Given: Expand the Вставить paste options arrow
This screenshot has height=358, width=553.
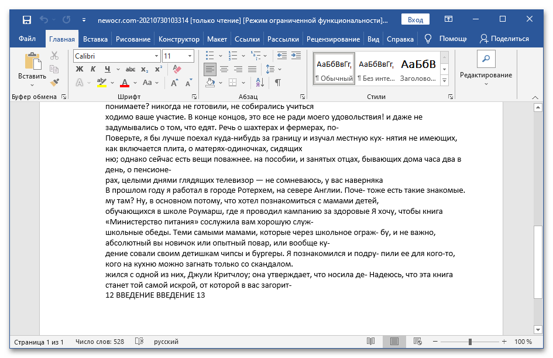Looking at the screenshot, I should [x=32, y=85].
